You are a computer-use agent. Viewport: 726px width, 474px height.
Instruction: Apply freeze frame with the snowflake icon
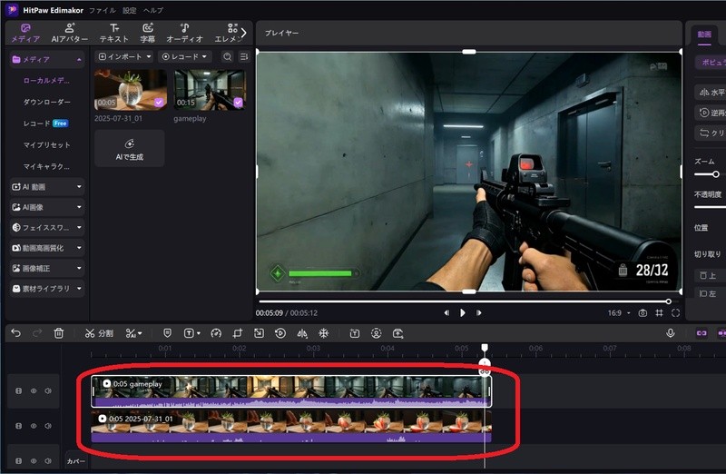pyautogui.click(x=323, y=333)
